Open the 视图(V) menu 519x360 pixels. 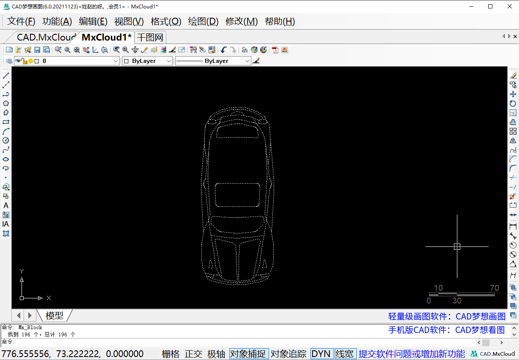tap(129, 22)
